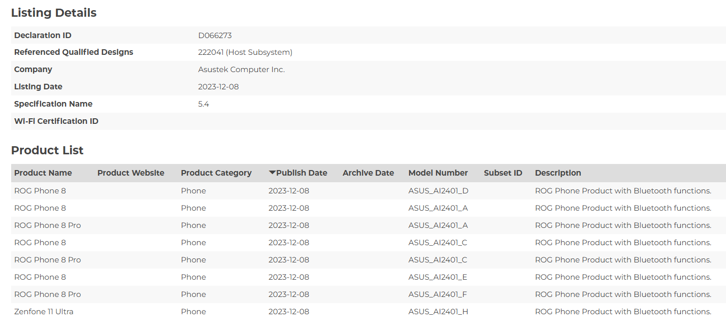Open ROG Phone 8 Pro with model ASUS_AI2401_A
The height and width of the screenshot is (333, 726).
(48, 225)
